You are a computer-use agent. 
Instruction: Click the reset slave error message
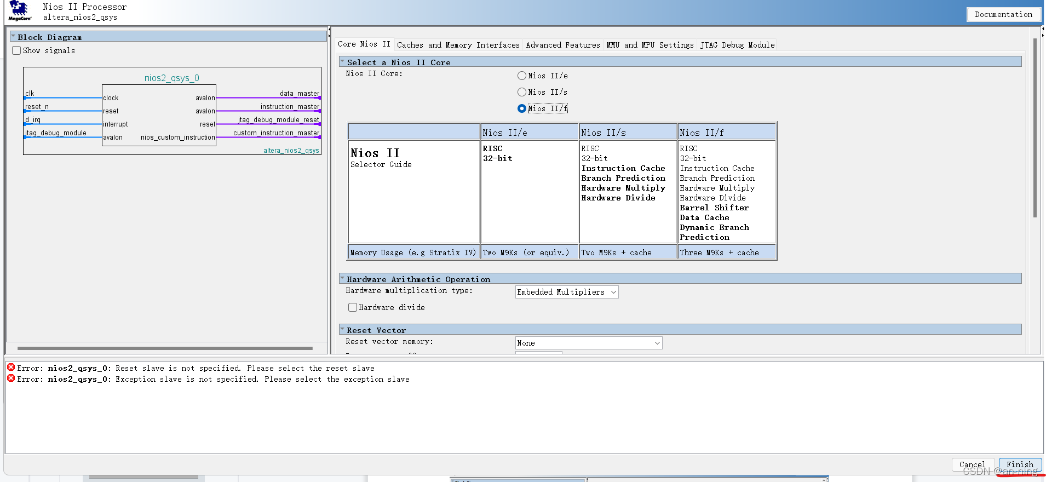196,368
